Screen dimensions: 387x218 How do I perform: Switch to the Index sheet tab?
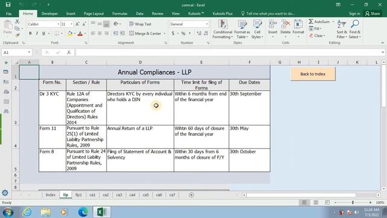tap(50, 195)
